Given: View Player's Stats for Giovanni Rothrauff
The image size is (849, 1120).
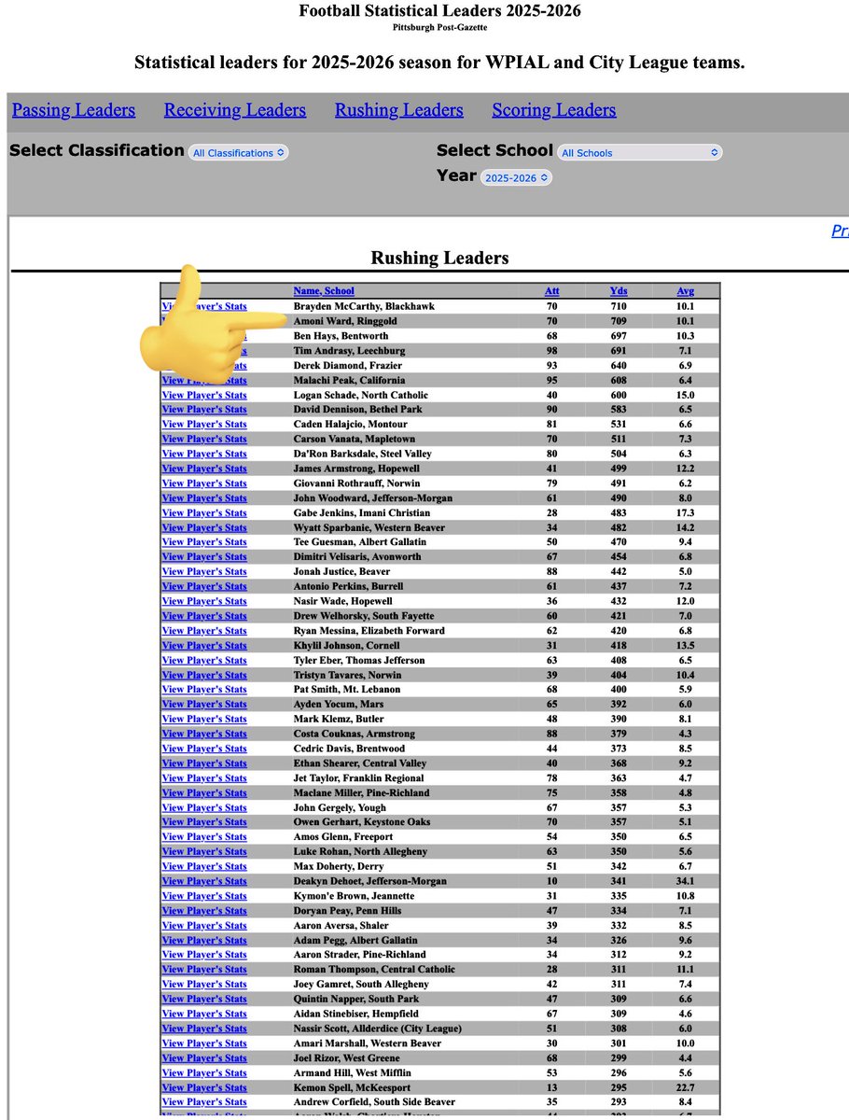Looking at the screenshot, I should [x=204, y=483].
